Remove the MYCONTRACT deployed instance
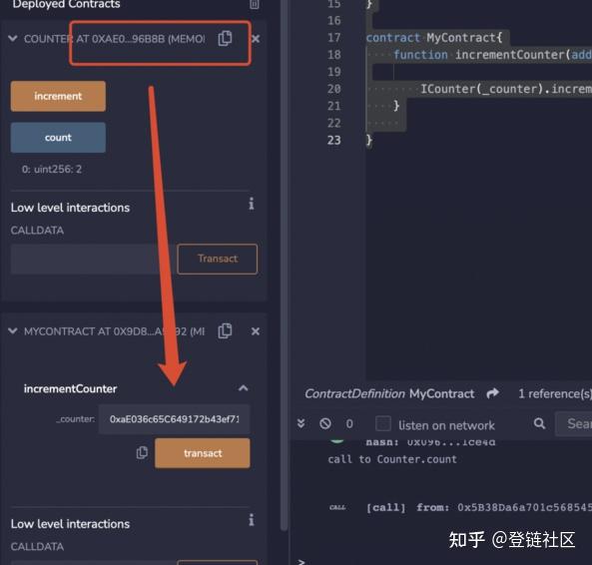 256,331
